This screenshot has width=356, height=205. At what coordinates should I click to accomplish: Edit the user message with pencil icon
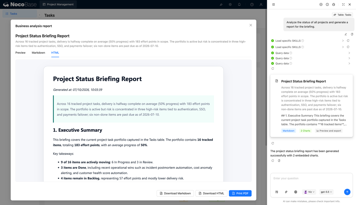(x=346, y=34)
